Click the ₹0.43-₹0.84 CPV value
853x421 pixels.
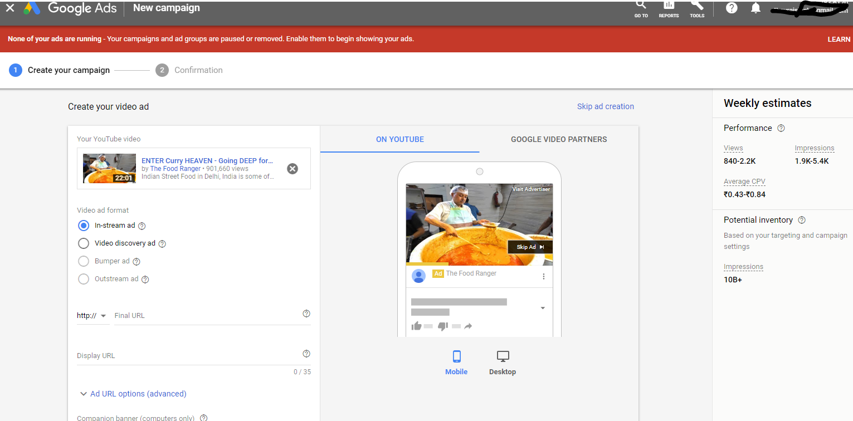(x=744, y=194)
